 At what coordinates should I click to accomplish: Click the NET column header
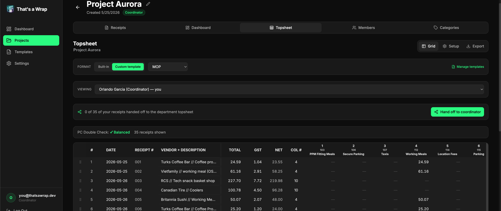[279, 150]
